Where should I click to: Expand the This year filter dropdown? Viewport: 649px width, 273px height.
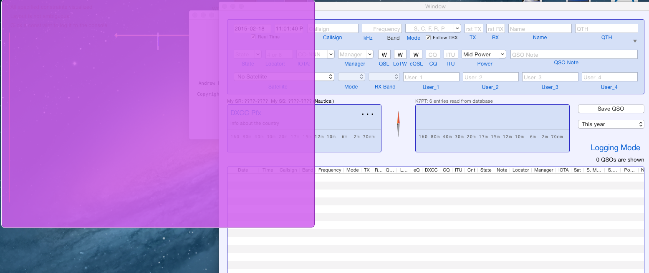click(611, 124)
